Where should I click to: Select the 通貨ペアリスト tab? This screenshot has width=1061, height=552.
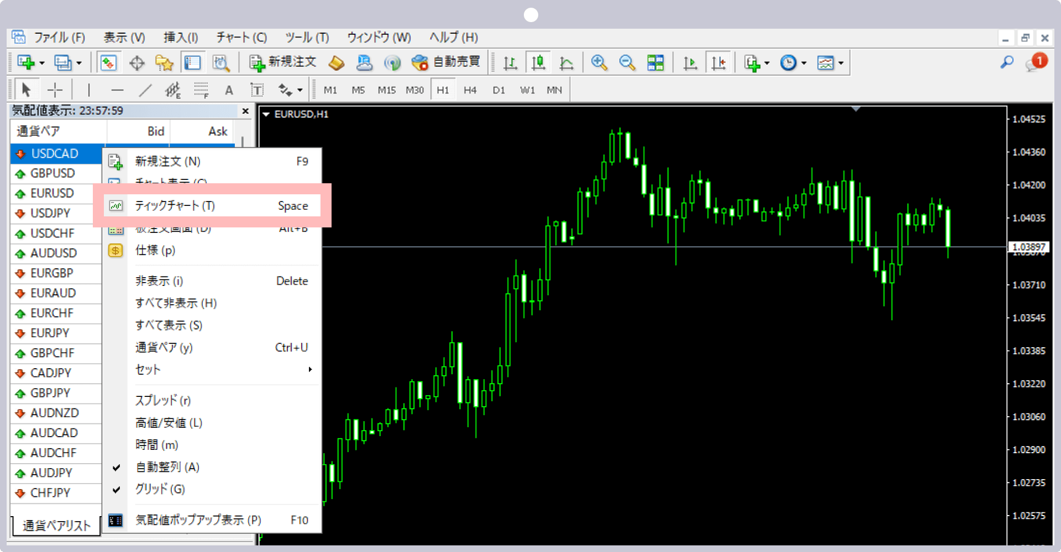[56, 526]
